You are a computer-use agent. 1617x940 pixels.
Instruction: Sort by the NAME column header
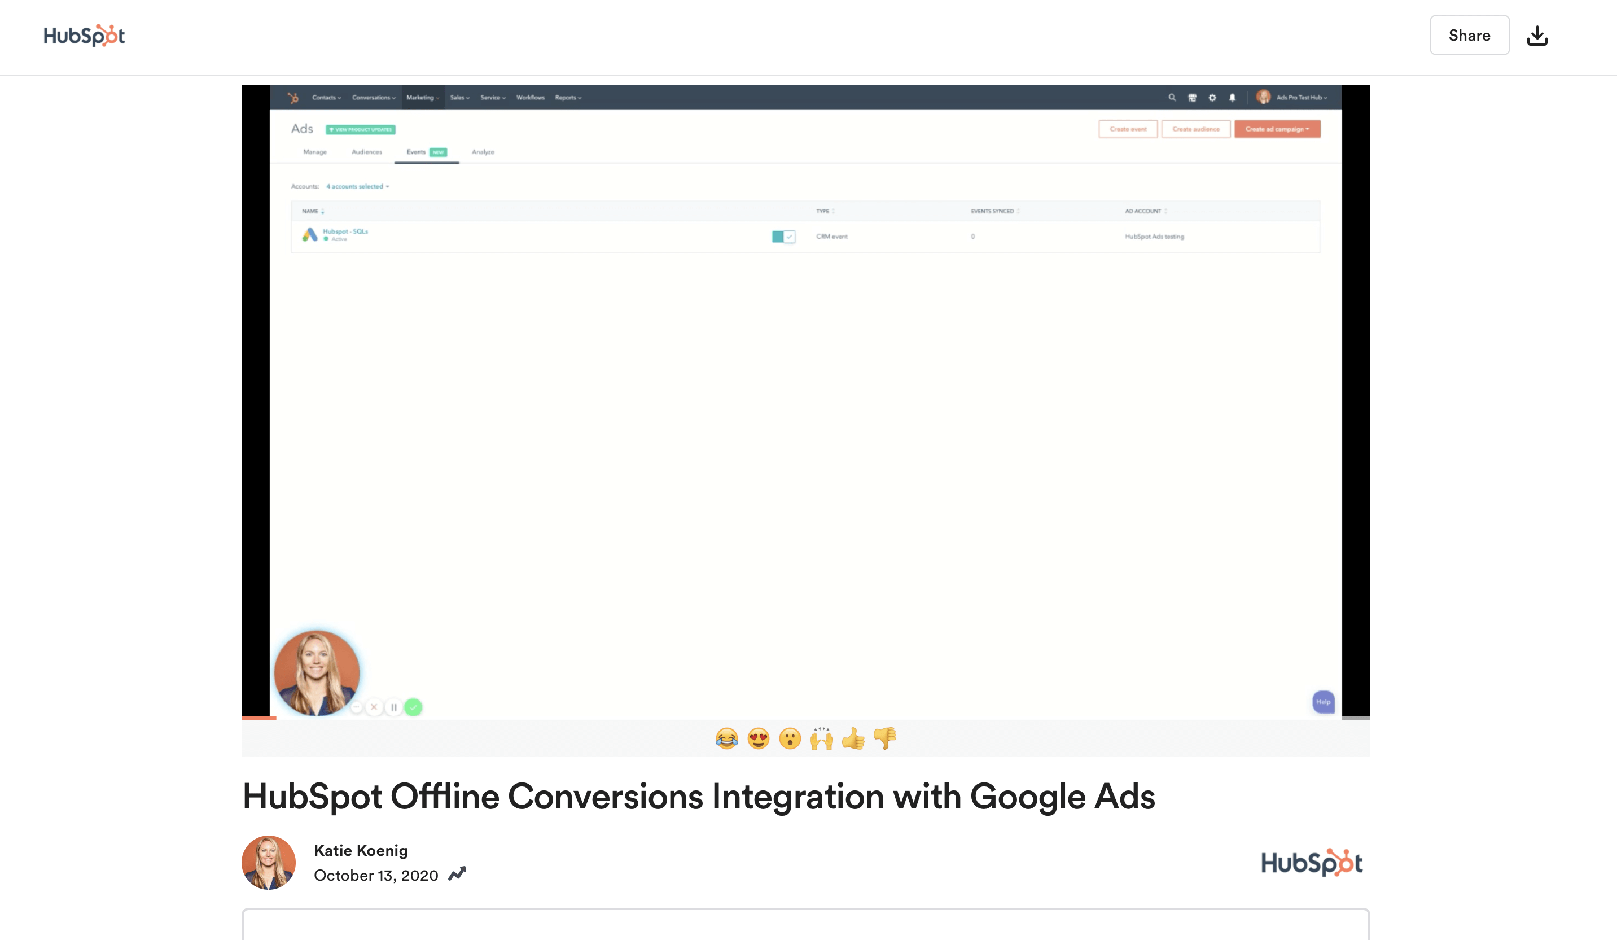[313, 211]
